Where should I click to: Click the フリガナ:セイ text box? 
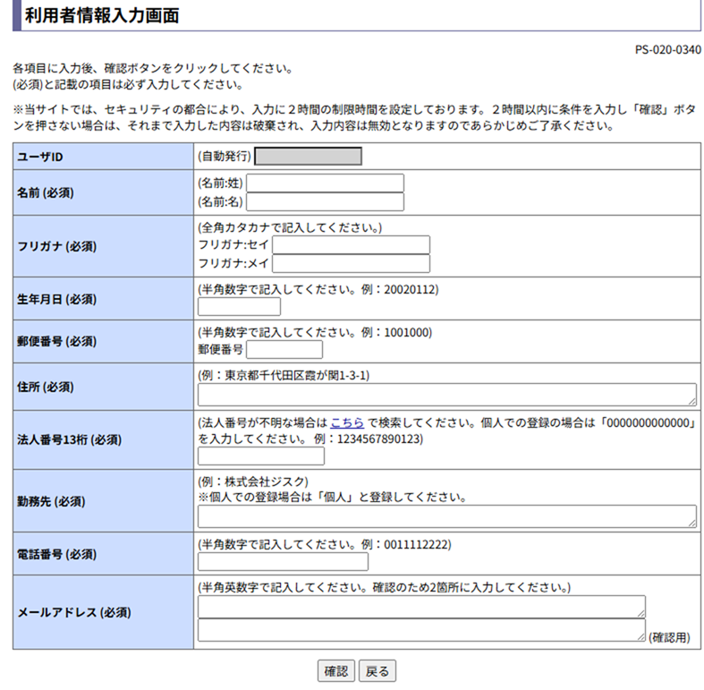[x=351, y=245]
